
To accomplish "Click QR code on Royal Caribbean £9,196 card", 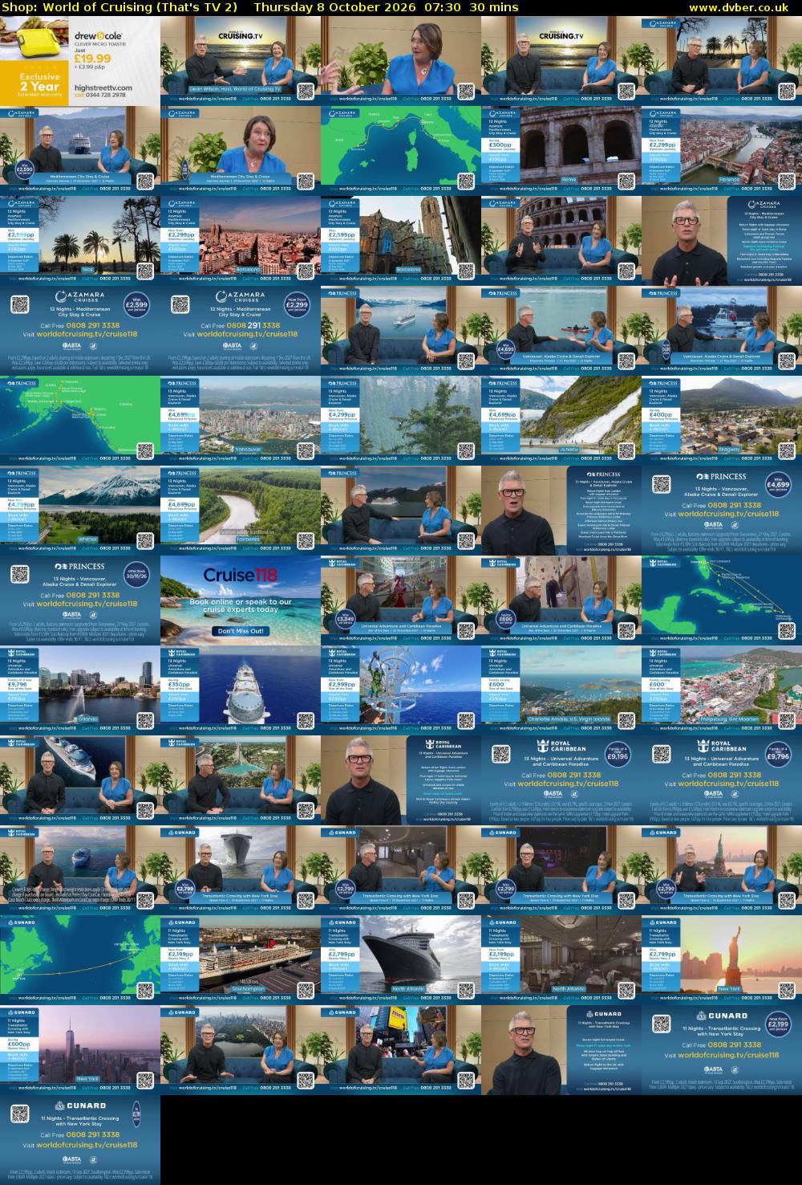I will pos(501,754).
